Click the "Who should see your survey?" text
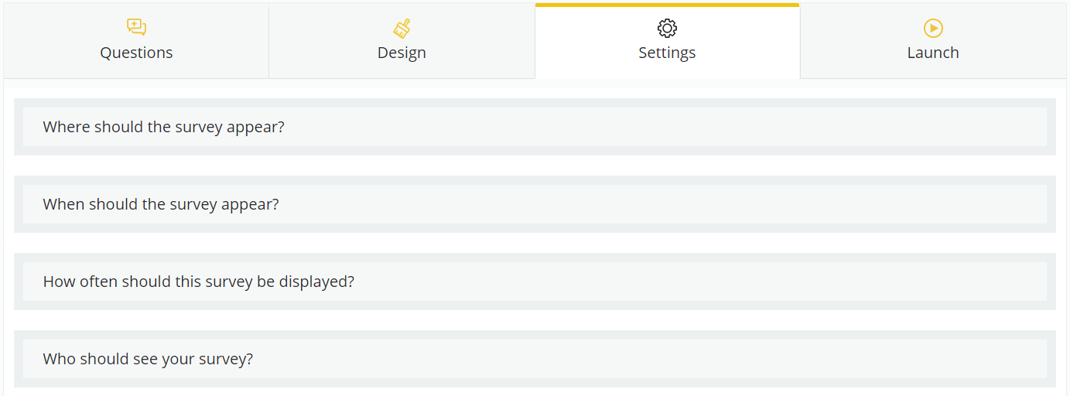 148,359
